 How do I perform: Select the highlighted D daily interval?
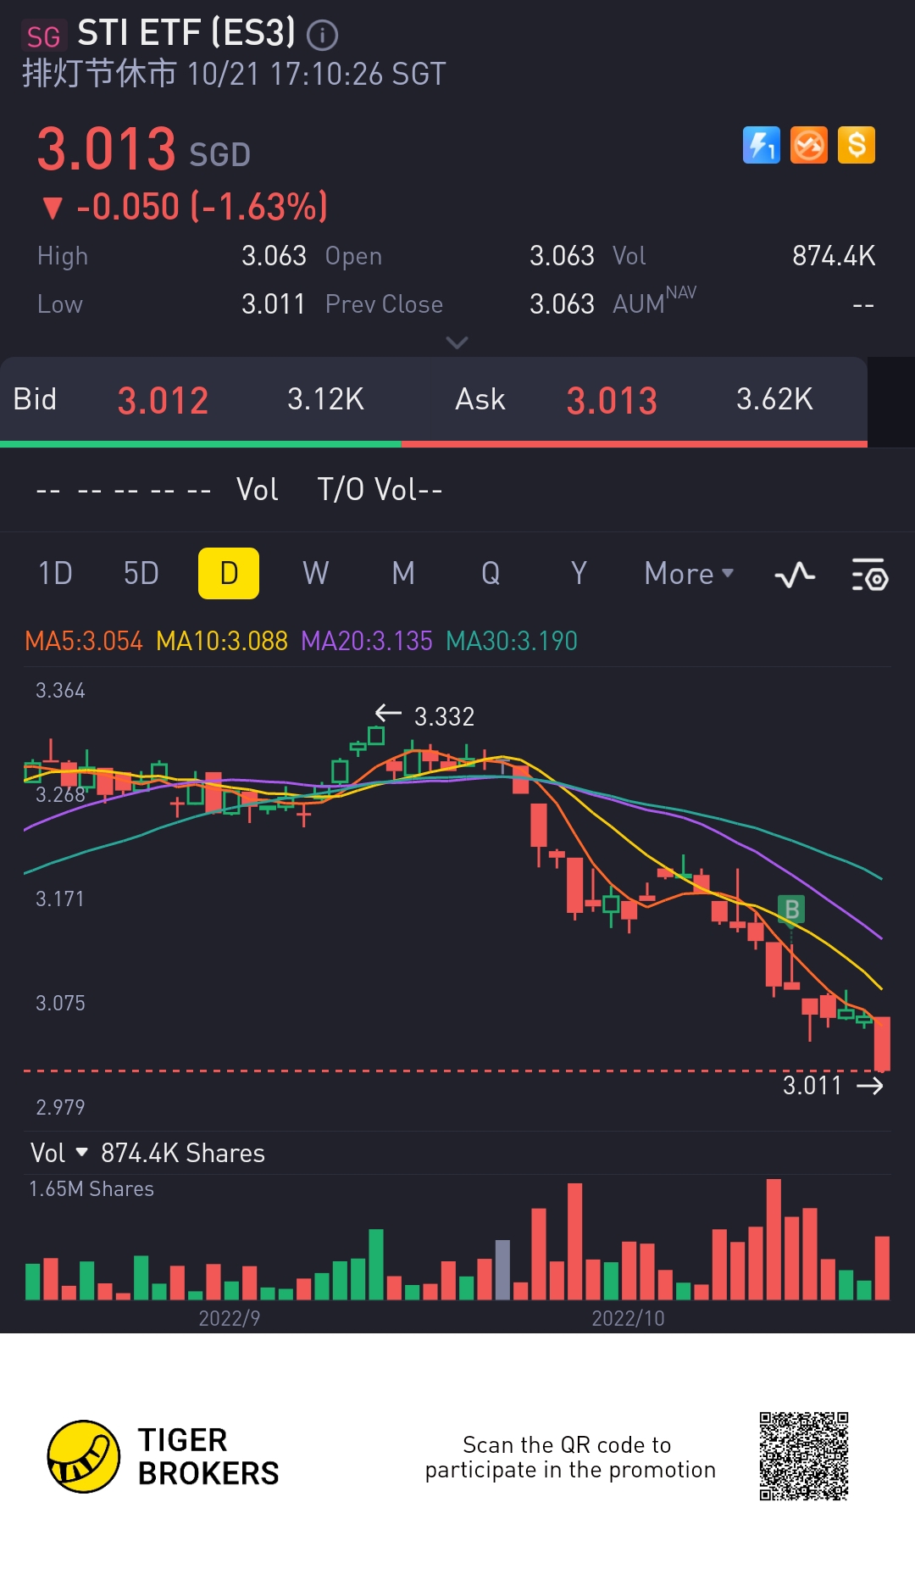pyautogui.click(x=228, y=574)
